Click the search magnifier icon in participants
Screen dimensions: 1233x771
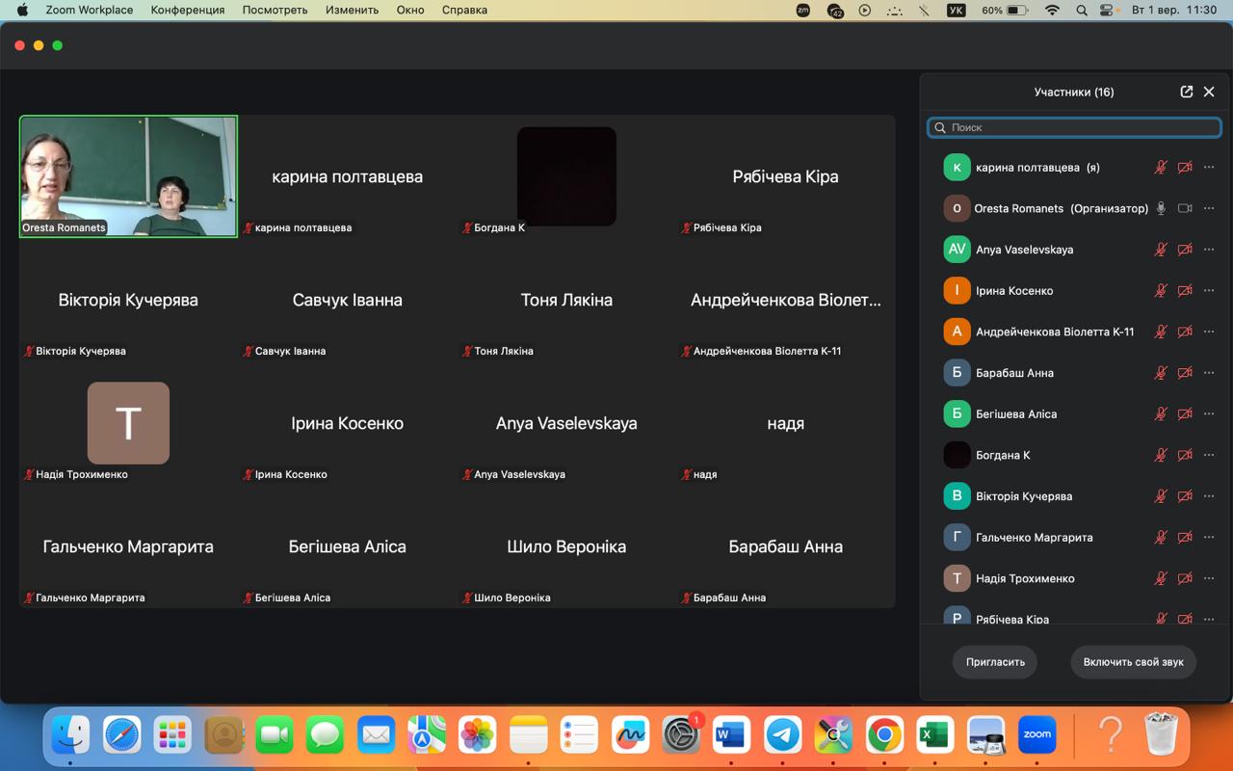(940, 127)
